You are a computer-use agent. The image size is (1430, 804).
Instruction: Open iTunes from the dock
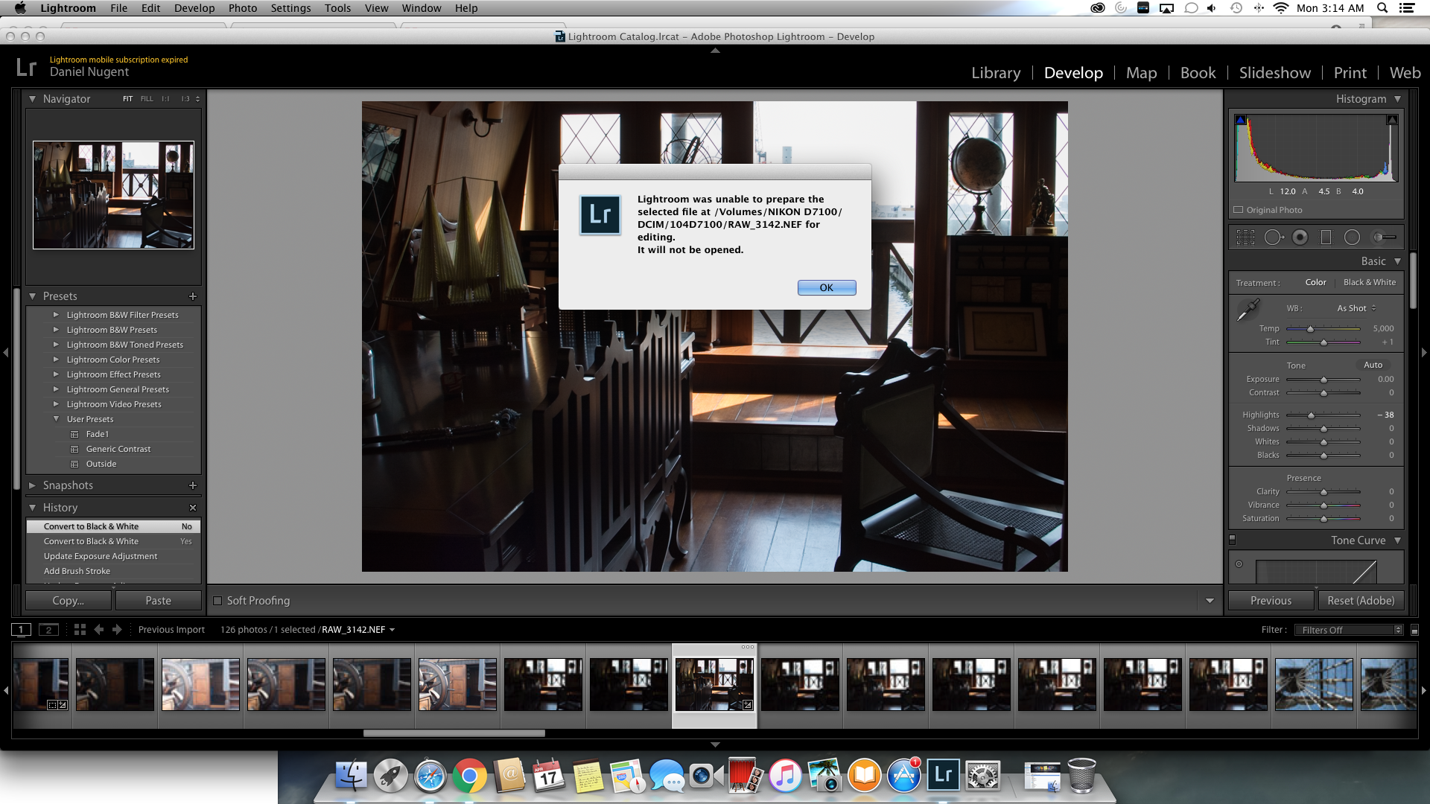pos(785,776)
